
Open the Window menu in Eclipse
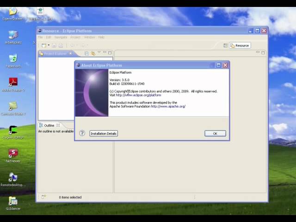89,37
